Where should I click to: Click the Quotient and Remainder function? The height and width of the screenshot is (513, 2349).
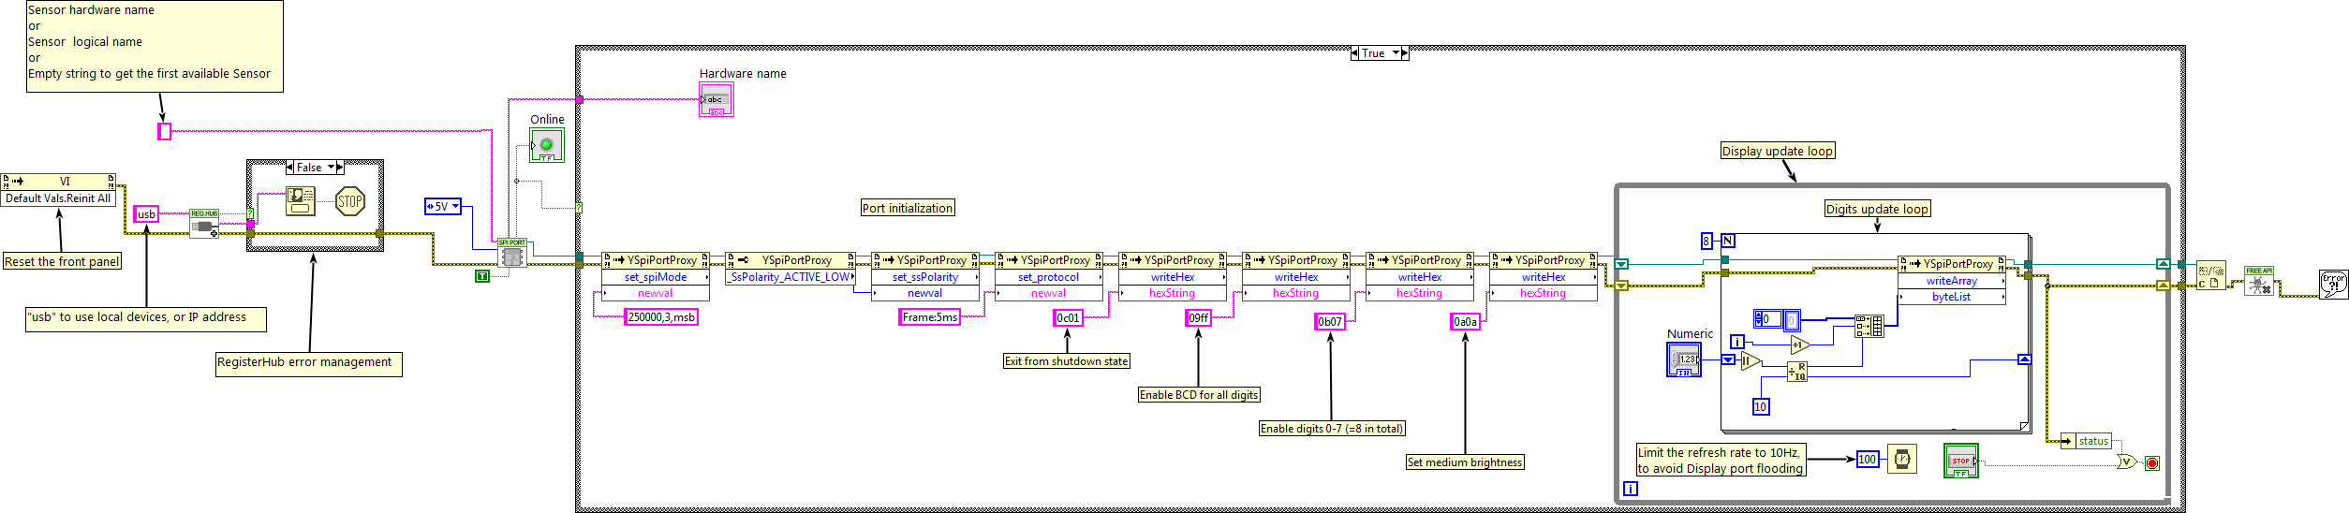(1797, 372)
